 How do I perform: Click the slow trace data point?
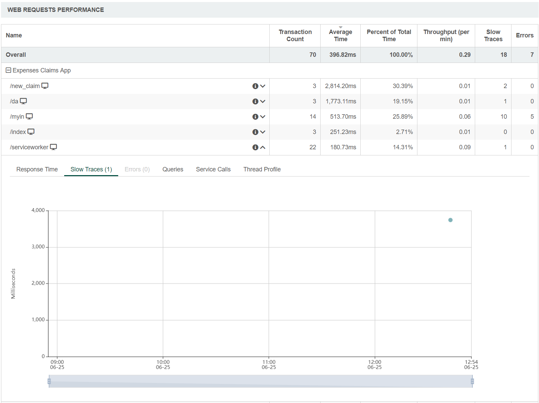(x=450, y=220)
